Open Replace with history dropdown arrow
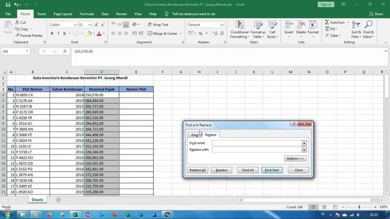 [x=304, y=150]
